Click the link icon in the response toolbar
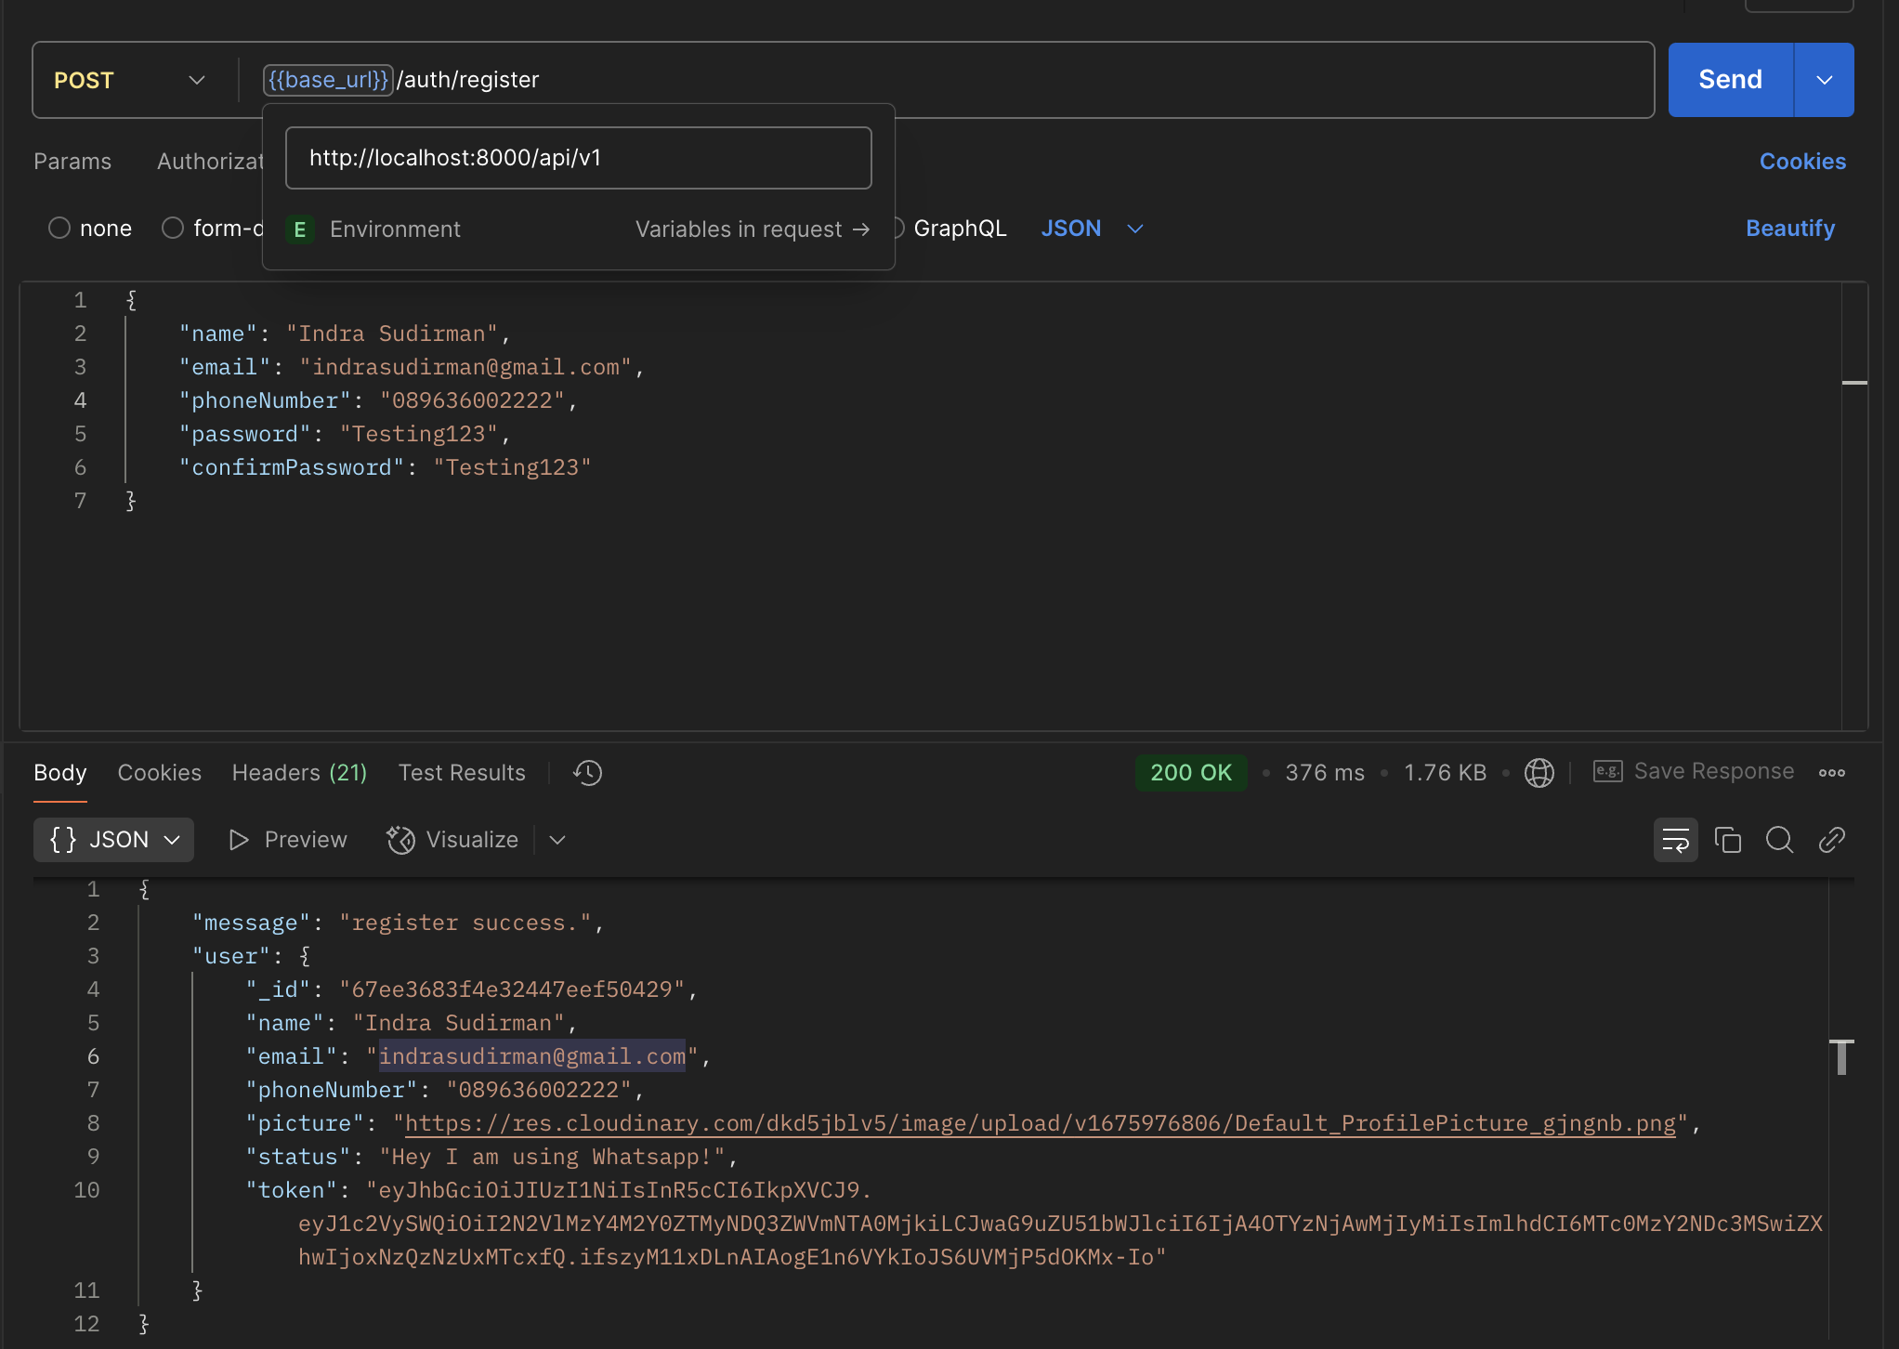 pos(1831,839)
